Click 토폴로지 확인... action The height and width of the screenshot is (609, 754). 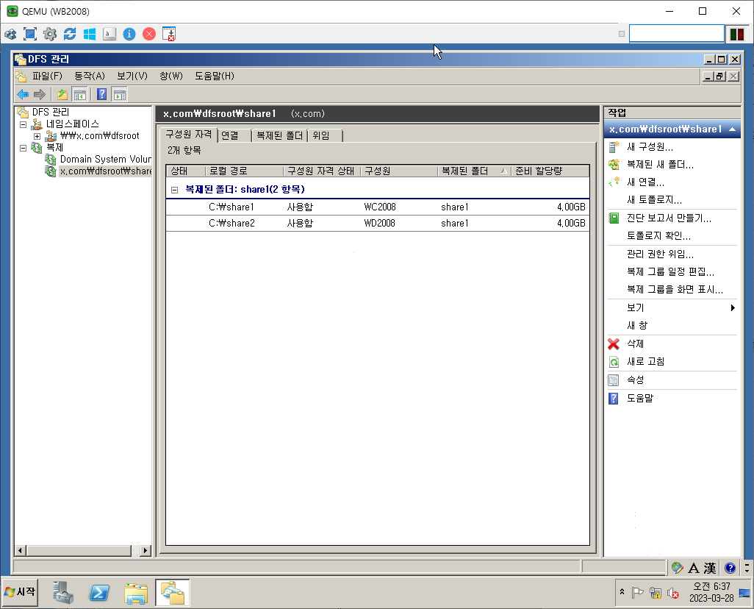(x=658, y=236)
